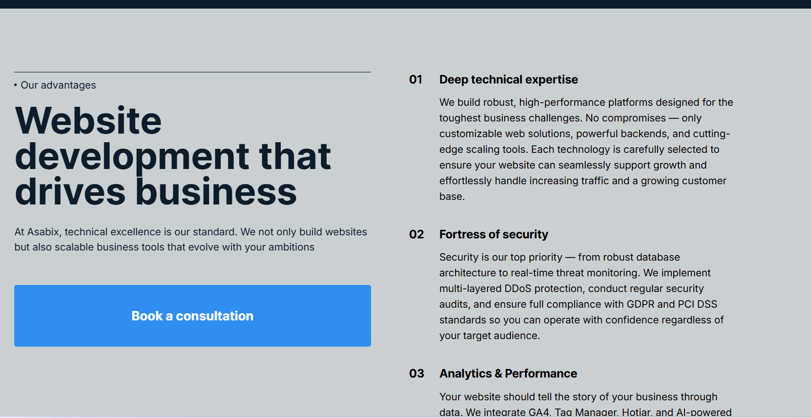
Task: Click the 'Our advantages' section label
Action: coord(58,85)
